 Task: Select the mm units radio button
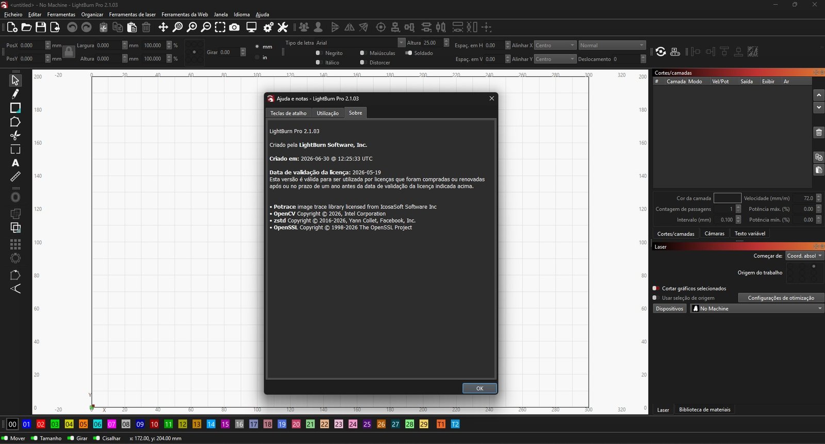pyautogui.click(x=257, y=46)
